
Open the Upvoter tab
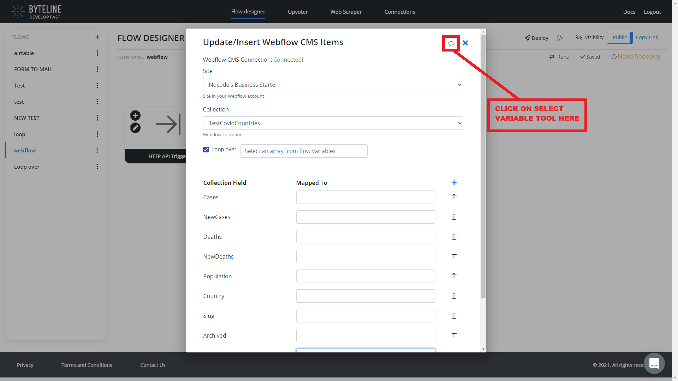pyautogui.click(x=298, y=12)
